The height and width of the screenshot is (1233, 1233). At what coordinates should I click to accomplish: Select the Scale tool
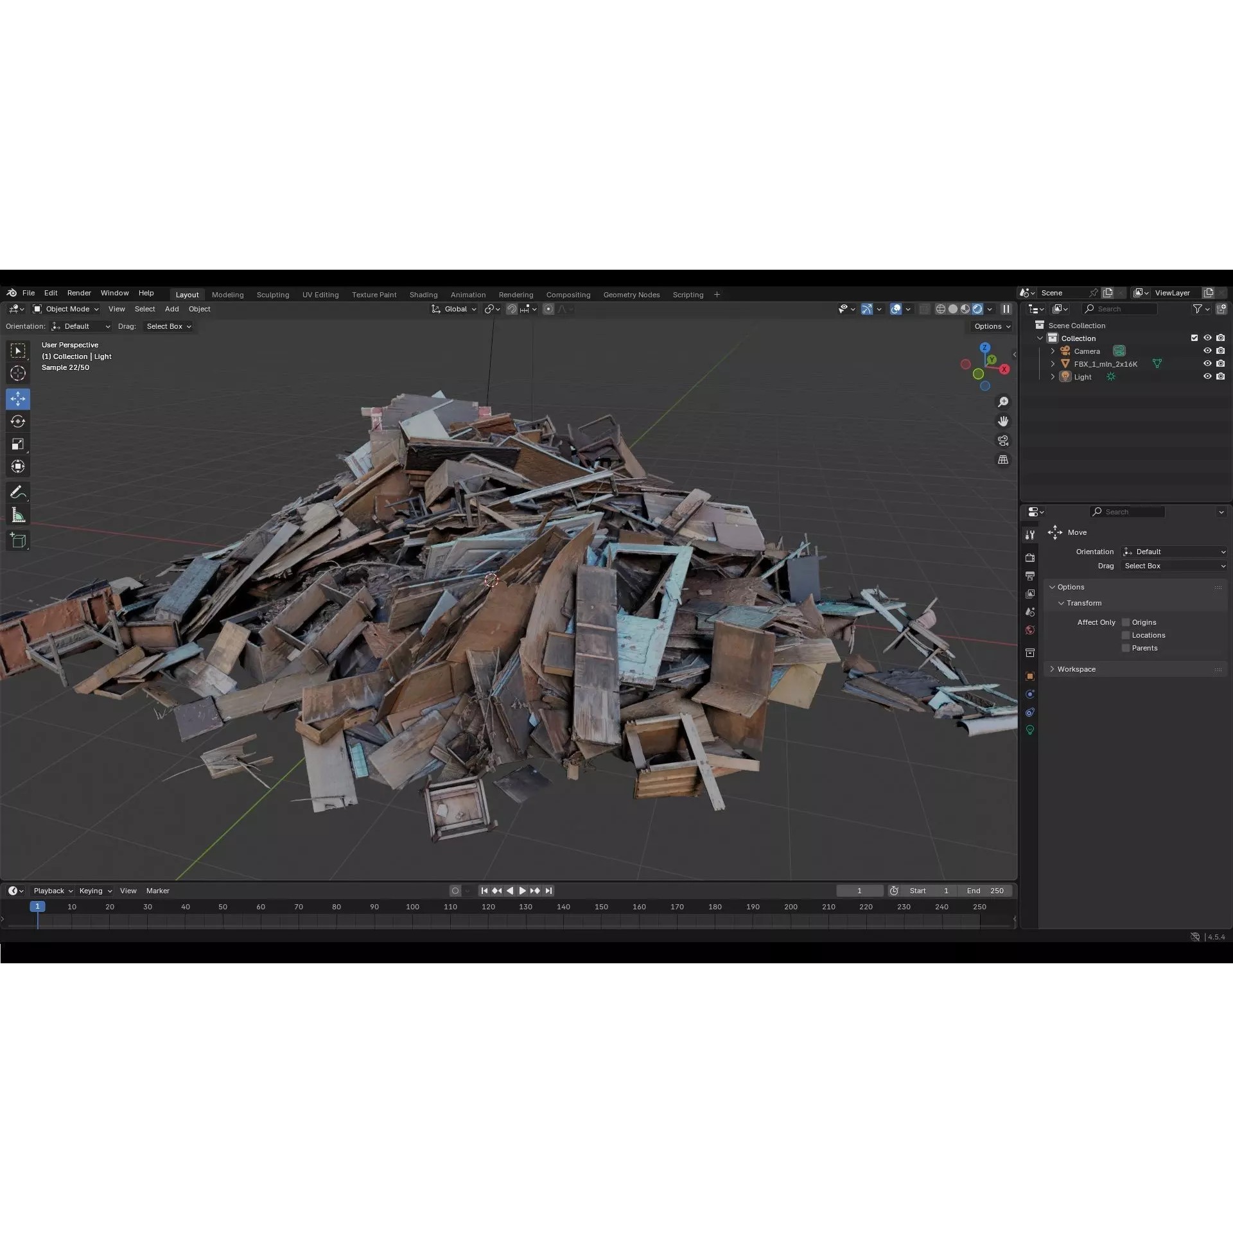18,444
